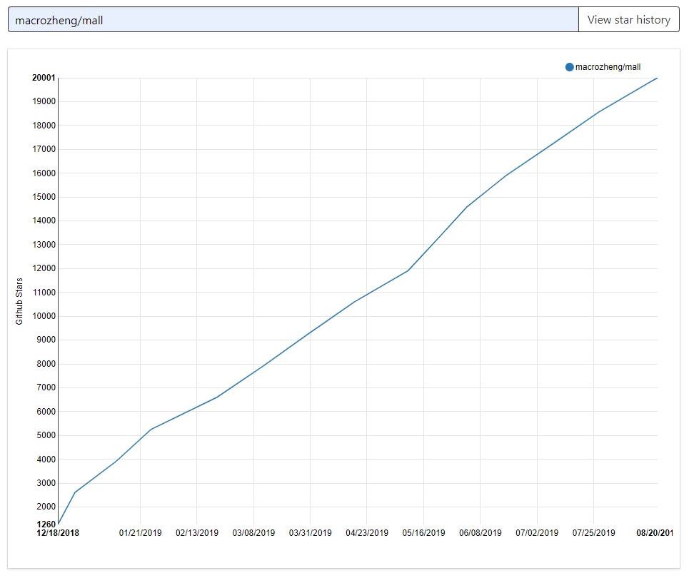Click the 1260 y-axis minimum label
The width and height of the screenshot is (689, 578).
(x=44, y=524)
